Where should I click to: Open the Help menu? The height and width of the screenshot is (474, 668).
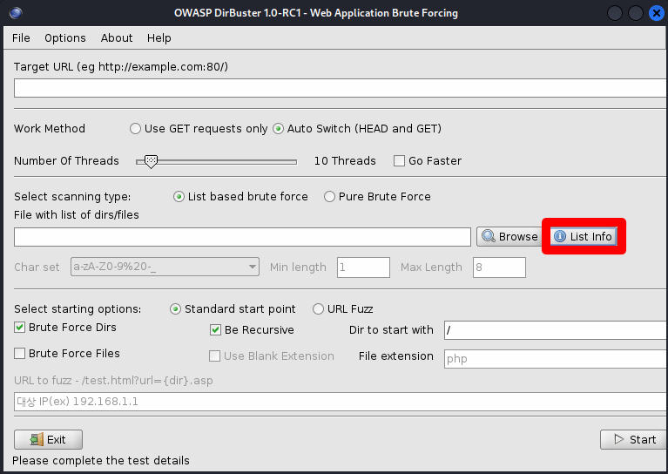[159, 38]
